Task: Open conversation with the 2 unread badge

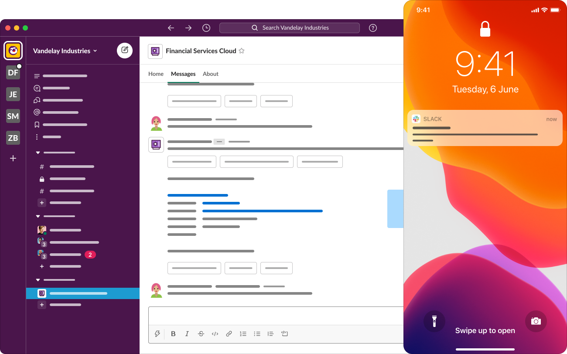Action: click(66, 255)
